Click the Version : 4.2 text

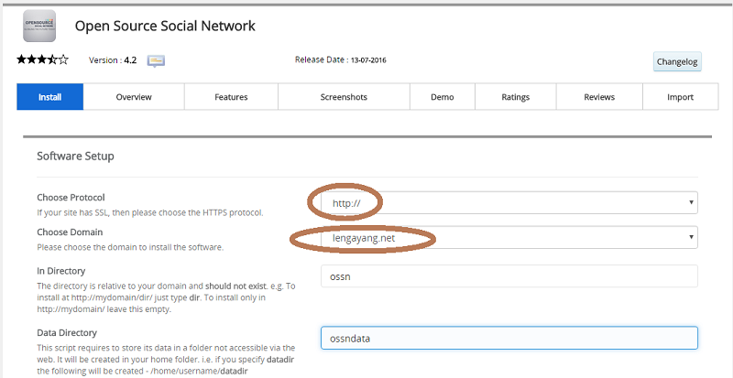(113, 60)
